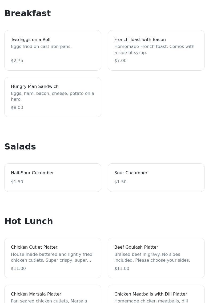Click the "Eggs fried on cast iron pans" description
Image resolution: width=209 pixels, height=303 pixels.
tap(41, 47)
